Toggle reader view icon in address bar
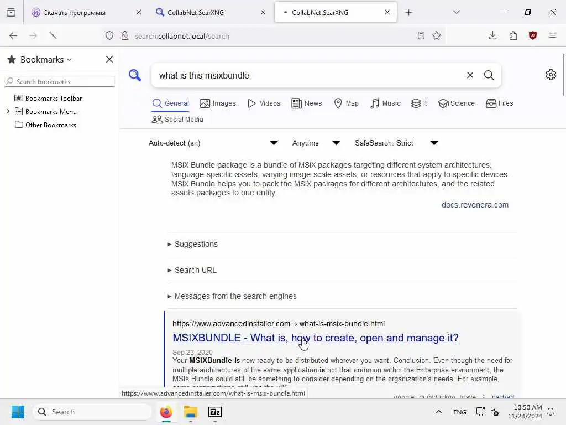The width and height of the screenshot is (566, 425). (x=421, y=35)
